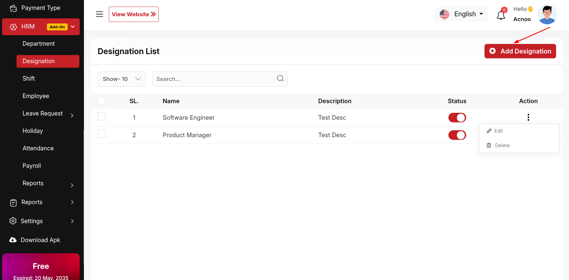Disable the Software Engineer status toggle

457,118
